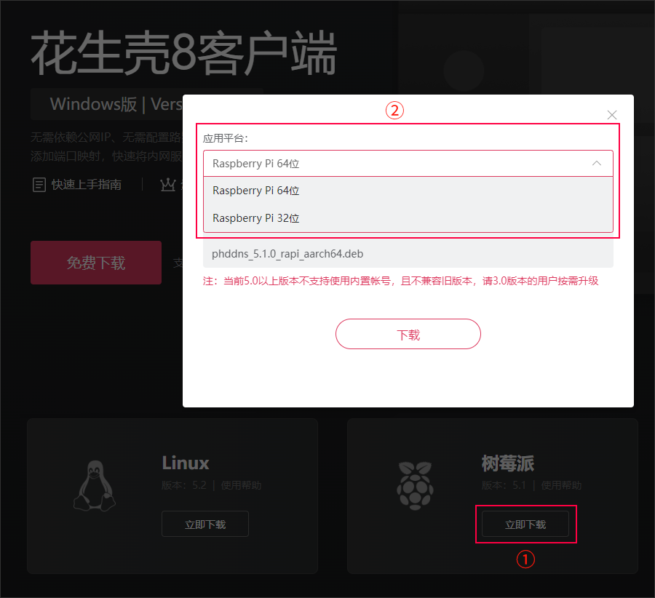Click 立即下载 under Linux
The image size is (655, 598).
click(x=205, y=524)
